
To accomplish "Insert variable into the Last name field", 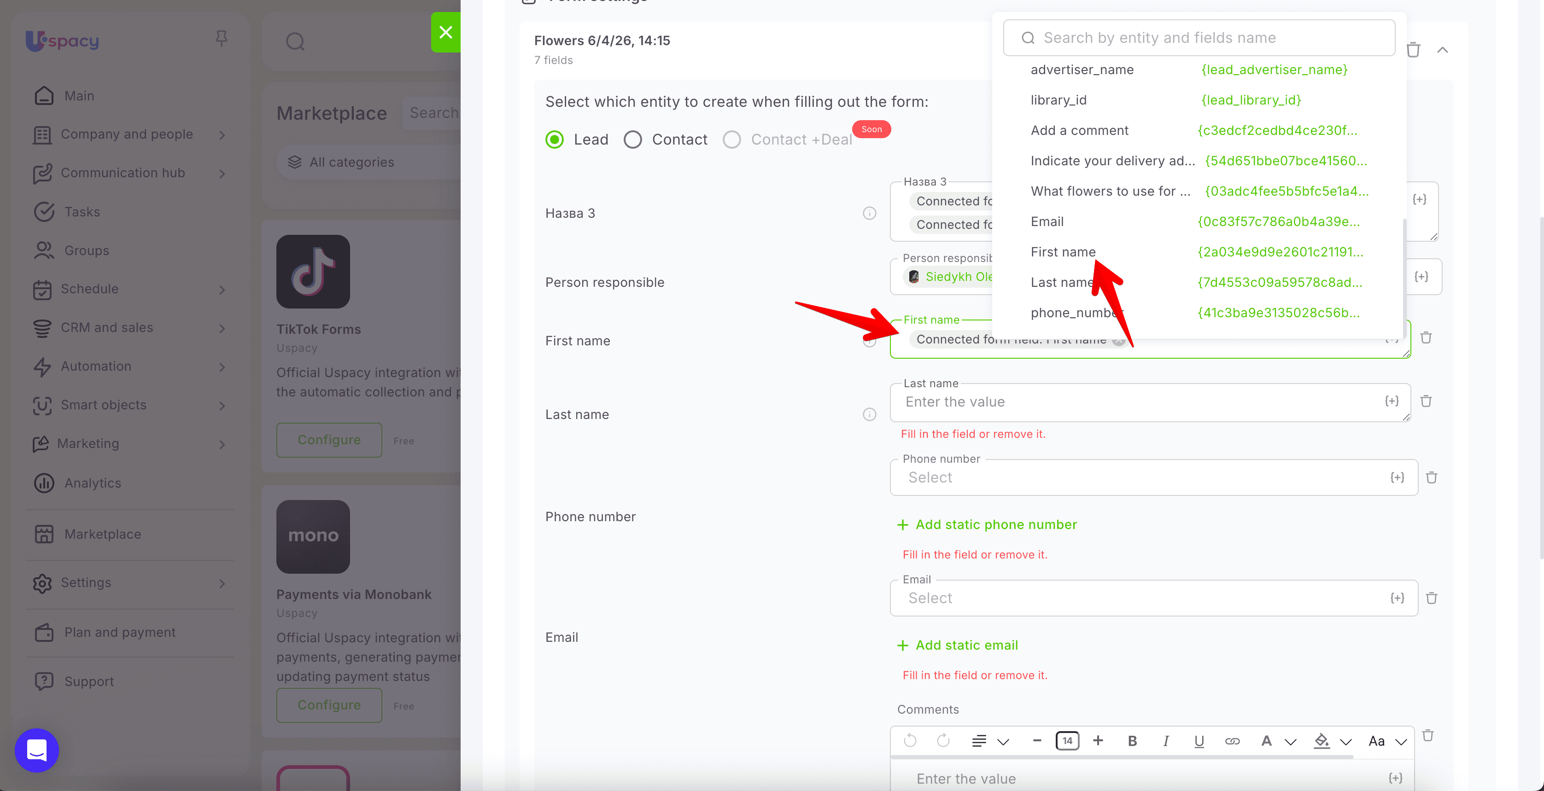I will (1392, 401).
